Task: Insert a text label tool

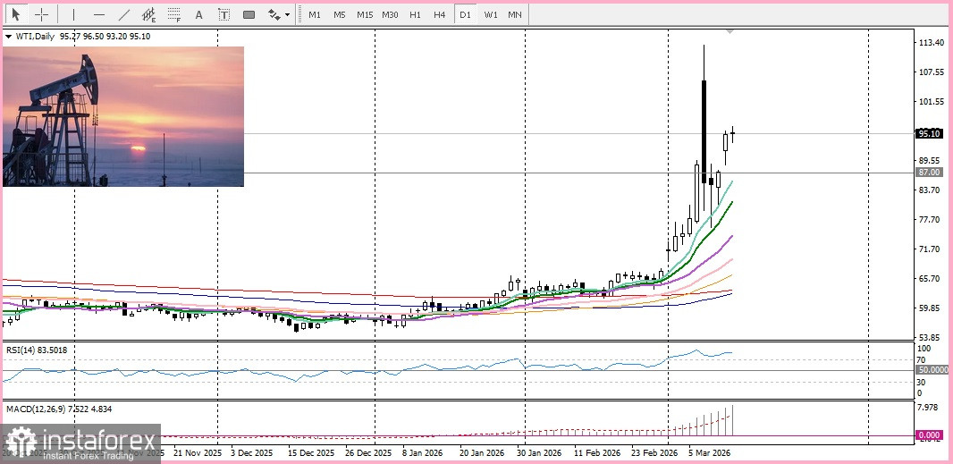Action: [x=223, y=14]
